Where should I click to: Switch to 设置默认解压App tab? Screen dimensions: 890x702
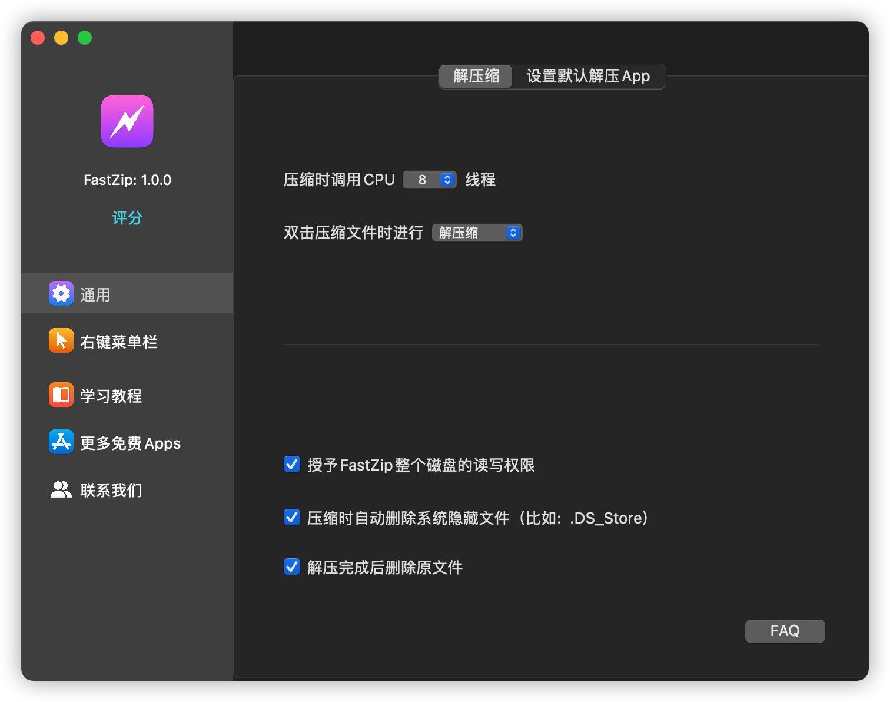[x=589, y=76]
